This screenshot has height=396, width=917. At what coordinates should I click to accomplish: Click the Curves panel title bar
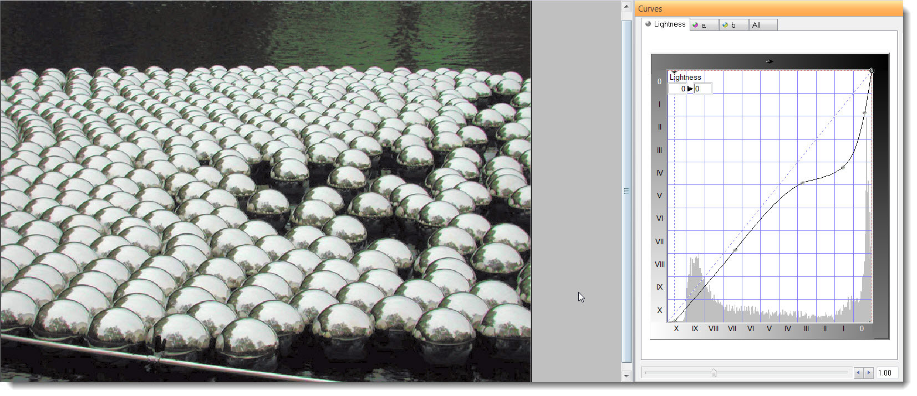click(x=768, y=8)
